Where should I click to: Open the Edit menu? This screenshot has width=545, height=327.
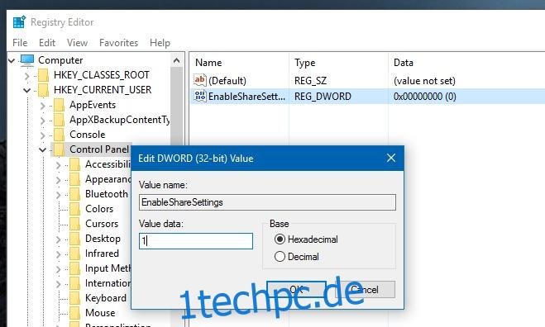[x=47, y=43]
